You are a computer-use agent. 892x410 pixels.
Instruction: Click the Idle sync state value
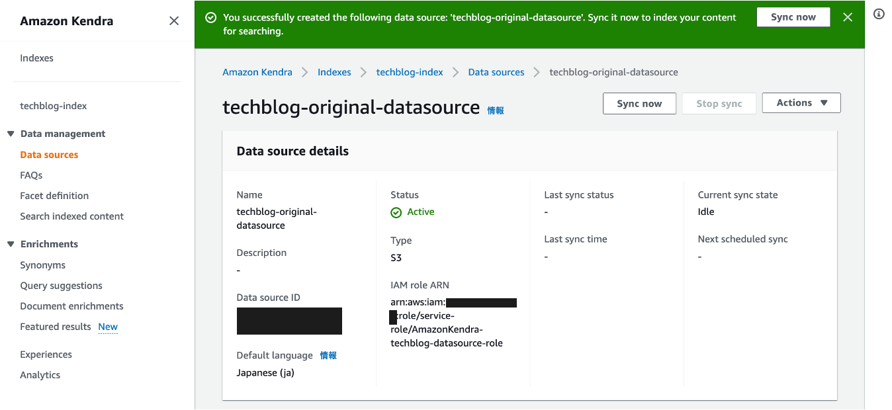706,212
